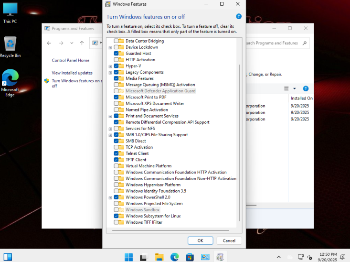350x262 pixels.
Task: Expand the Legacy Components node
Action: [x=110, y=73]
